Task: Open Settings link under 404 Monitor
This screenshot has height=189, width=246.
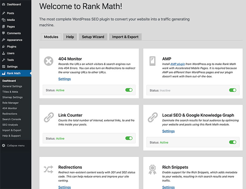Action: (65, 79)
